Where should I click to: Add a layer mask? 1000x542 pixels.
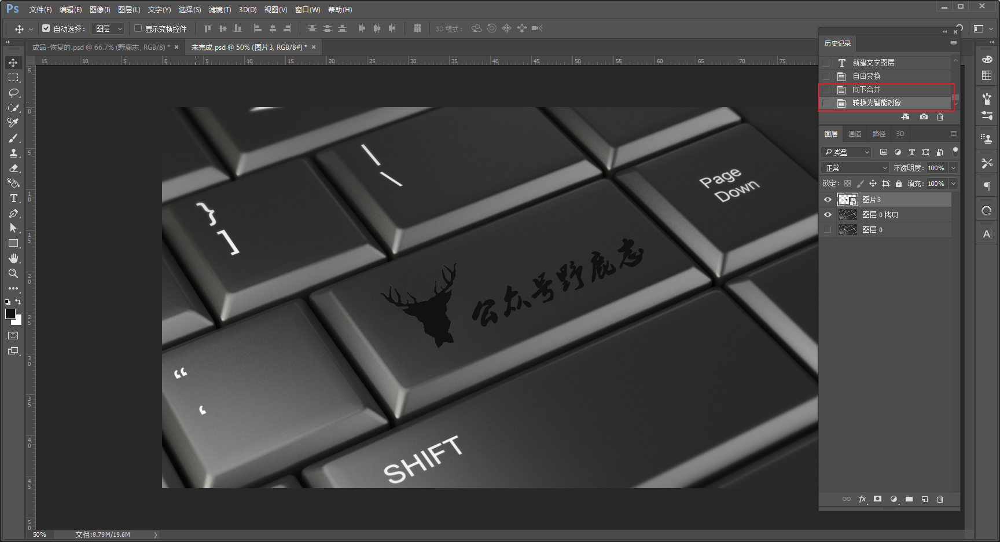point(878,499)
